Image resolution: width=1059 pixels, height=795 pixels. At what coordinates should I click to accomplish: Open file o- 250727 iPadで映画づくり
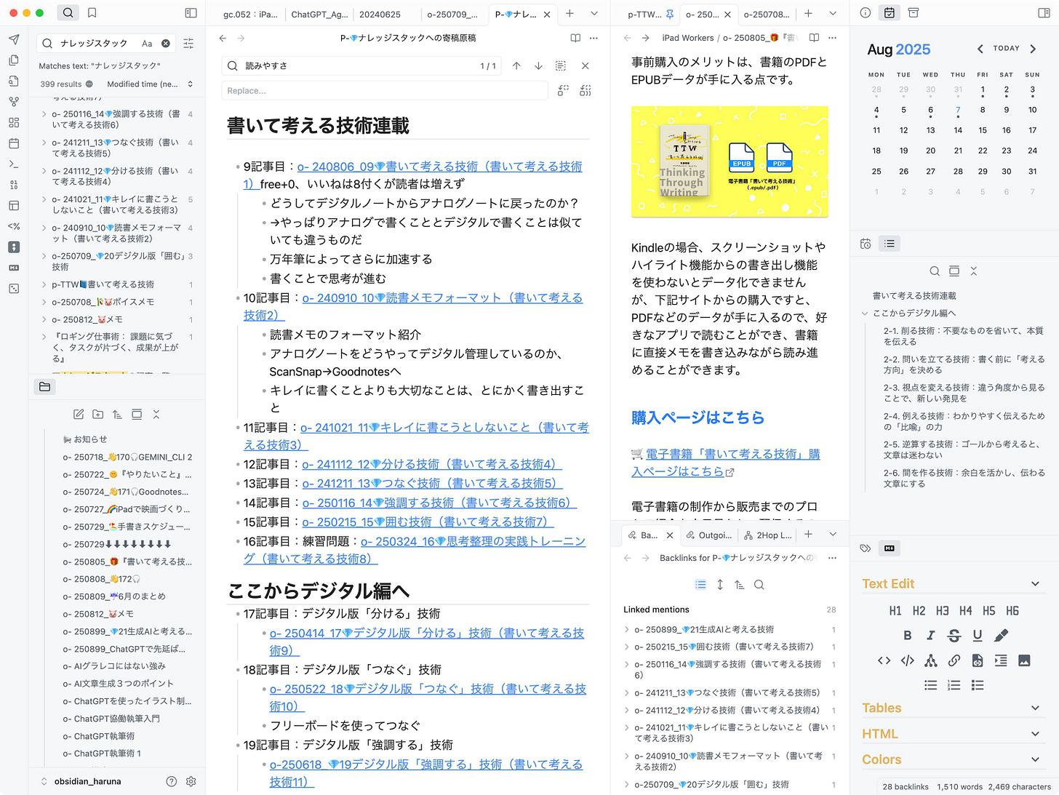[x=127, y=509]
